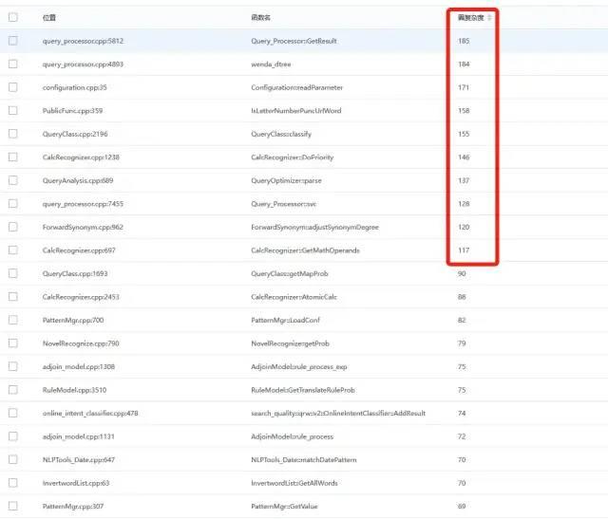The height and width of the screenshot is (519, 608).
Task: Click the complexity column header
Action: coord(470,17)
